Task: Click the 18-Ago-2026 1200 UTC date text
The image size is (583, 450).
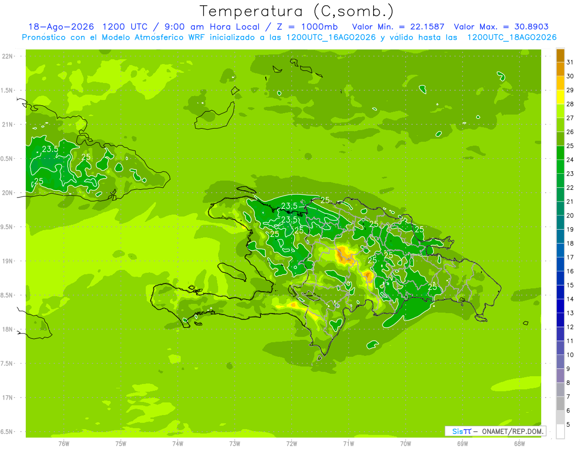Action: pyautogui.click(x=87, y=27)
